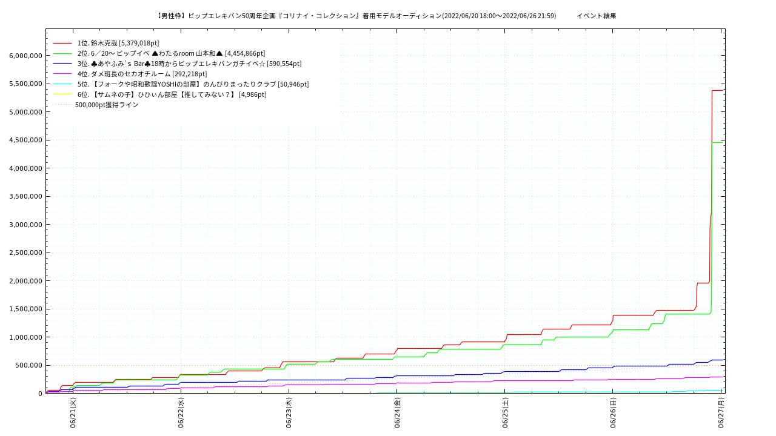Click x-axis date label 06/24(金)
This screenshot has width=776, height=436.
tap(397, 413)
